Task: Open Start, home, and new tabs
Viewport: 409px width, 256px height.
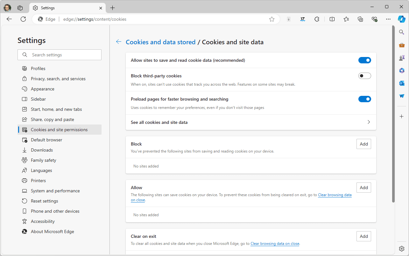Action: point(60,109)
